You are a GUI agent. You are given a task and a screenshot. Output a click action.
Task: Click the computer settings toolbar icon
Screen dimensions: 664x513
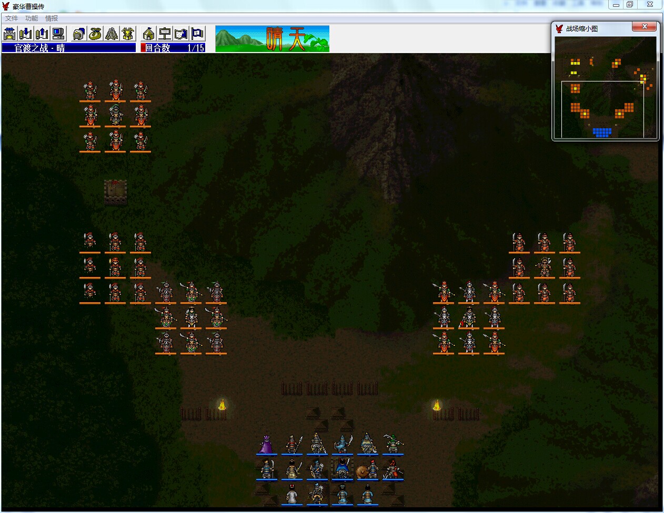pos(58,34)
